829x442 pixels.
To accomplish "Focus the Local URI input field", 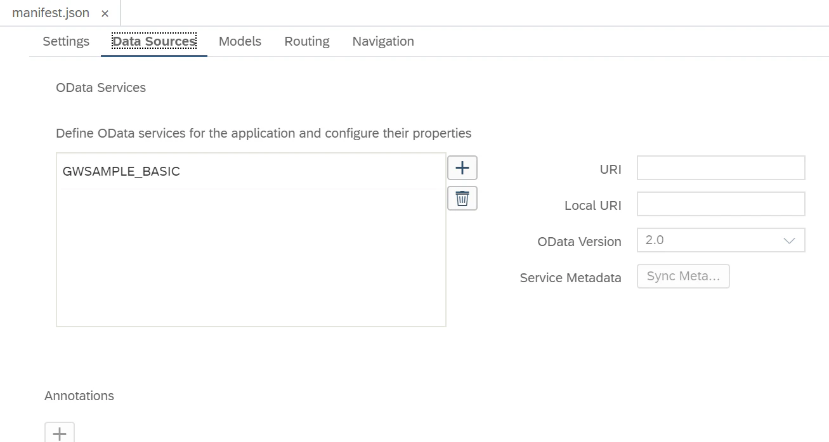I will pos(721,204).
